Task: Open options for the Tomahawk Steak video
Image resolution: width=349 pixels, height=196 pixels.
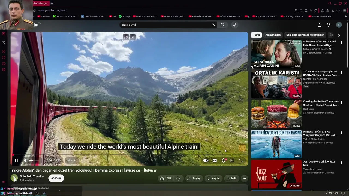Action: point(341,102)
